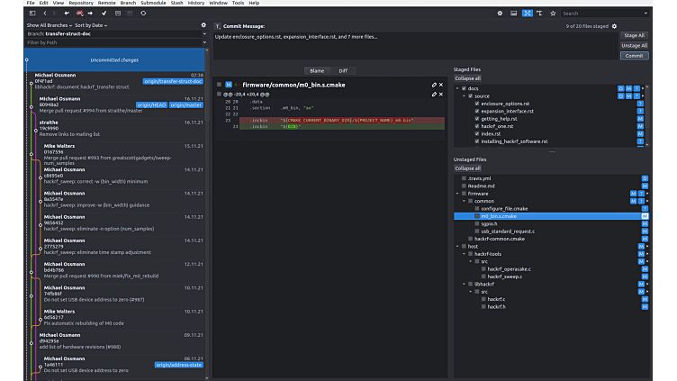Check the .travis.yml unstaged checkbox
This screenshot has width=677, height=381.
[465, 178]
